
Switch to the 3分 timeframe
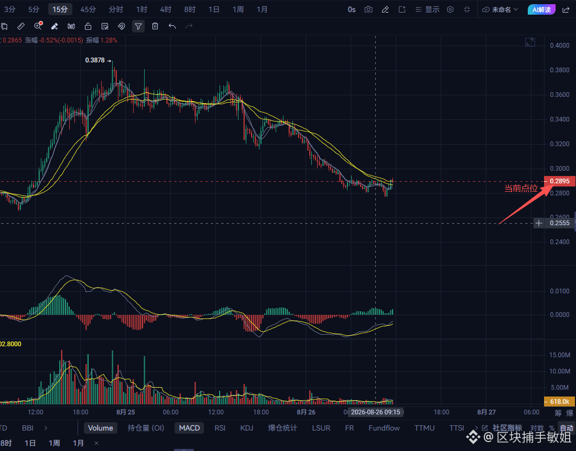point(9,9)
